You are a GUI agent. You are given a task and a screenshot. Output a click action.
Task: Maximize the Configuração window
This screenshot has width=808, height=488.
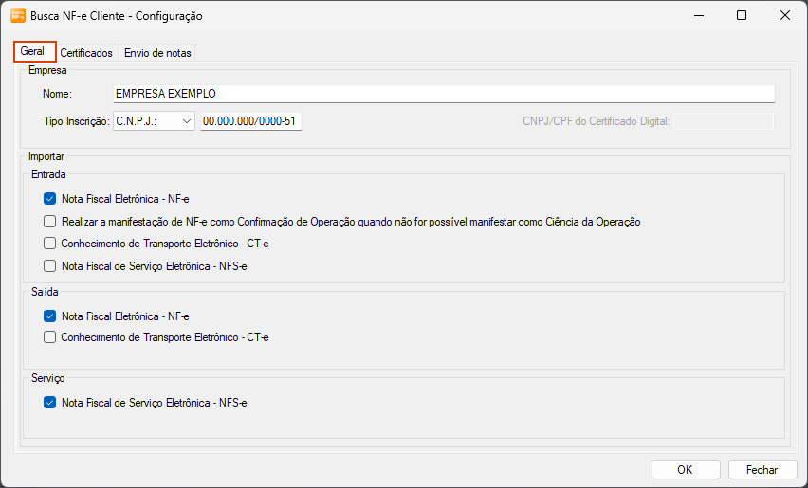tap(742, 16)
